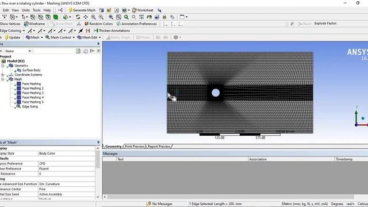Switch to the Print Preview tab
This screenshot has width=368, height=207.
tap(134, 147)
